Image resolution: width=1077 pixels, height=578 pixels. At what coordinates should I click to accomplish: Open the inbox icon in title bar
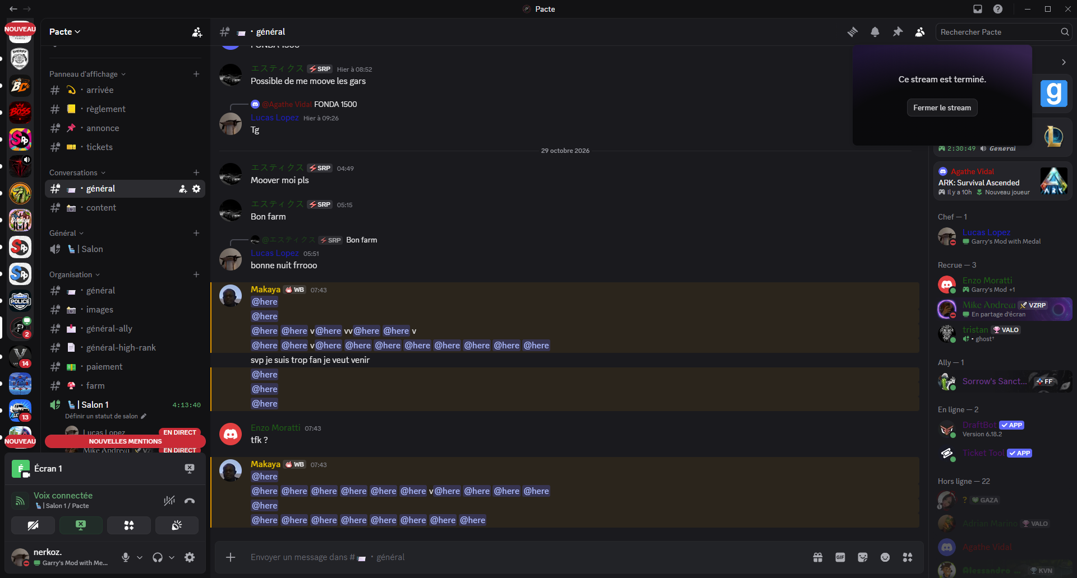coord(978,9)
